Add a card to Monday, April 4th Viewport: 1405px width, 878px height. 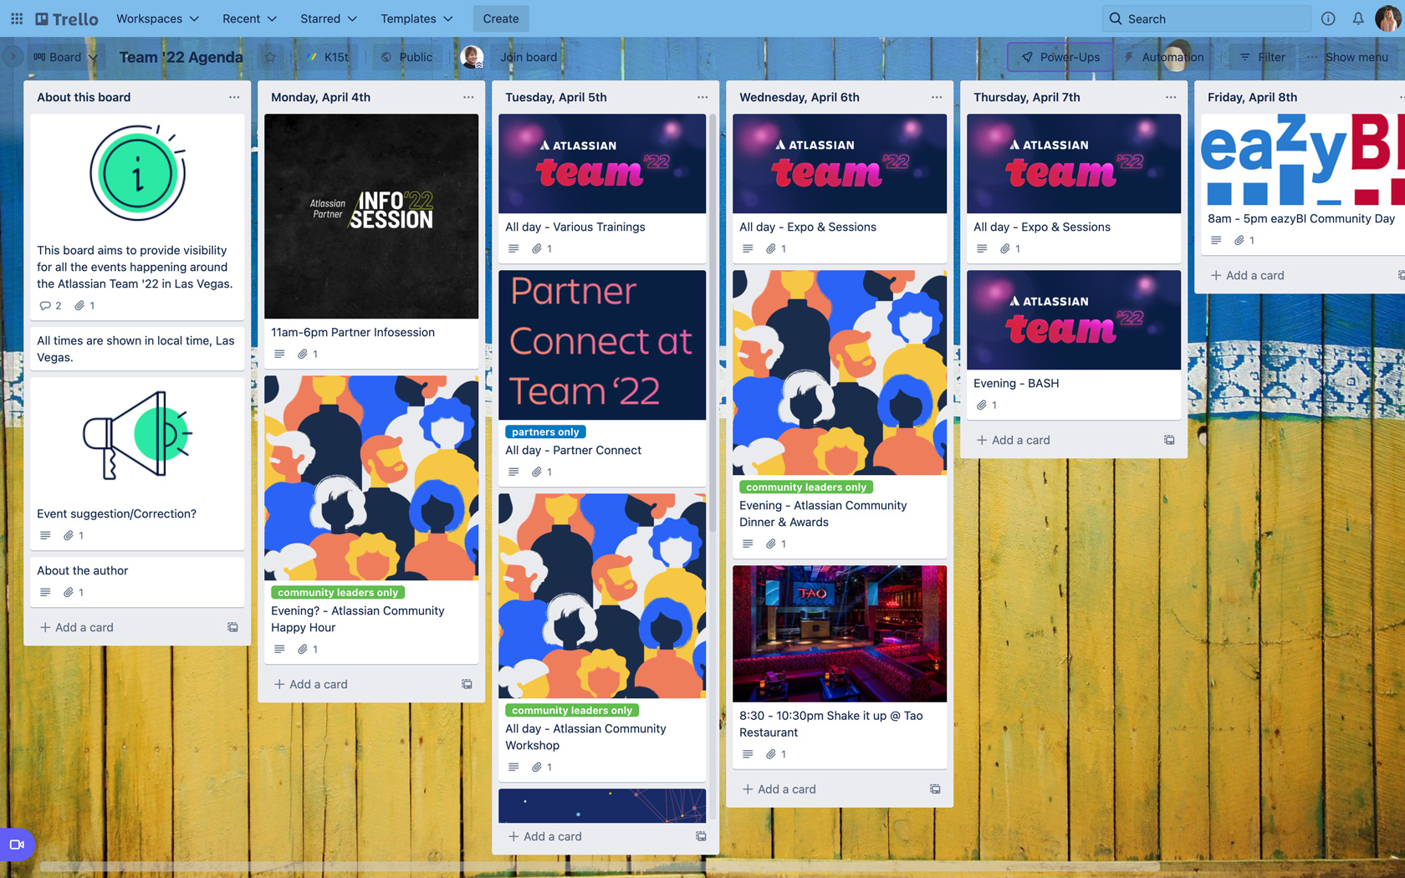tap(311, 684)
